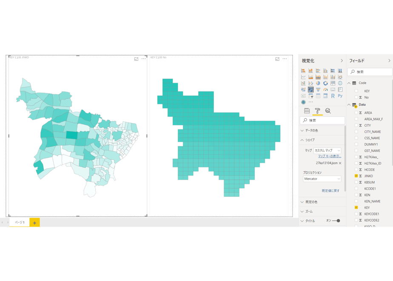
Task: Select the funnel chart visual
Action: [x=318, y=89]
